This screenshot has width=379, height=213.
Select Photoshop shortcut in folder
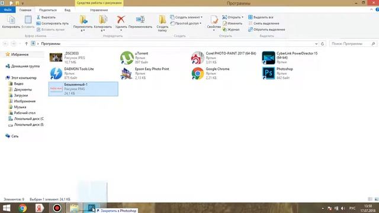296,73
